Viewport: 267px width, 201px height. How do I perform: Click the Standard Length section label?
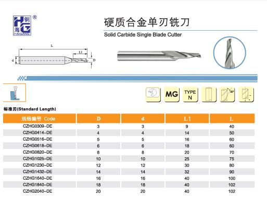tap(30, 109)
